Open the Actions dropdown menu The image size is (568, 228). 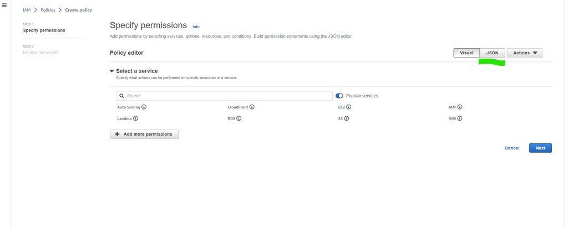coord(524,53)
